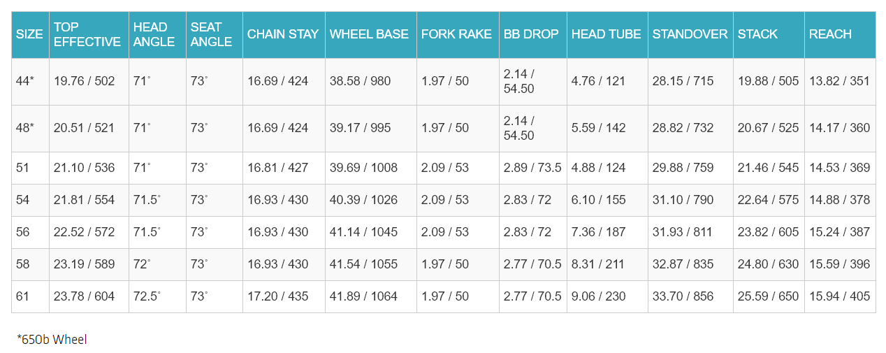
Task: Click the TOP EFFECTIVE column header
Action: point(87,34)
